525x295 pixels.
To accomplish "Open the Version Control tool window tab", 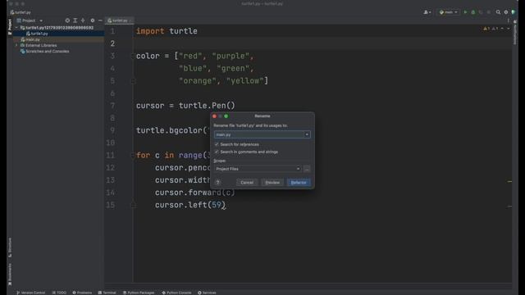I will click(x=31, y=293).
